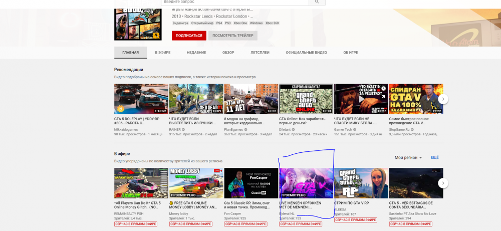
Task: Go to the ОБ ИГРЕ tab
Action: (350, 53)
